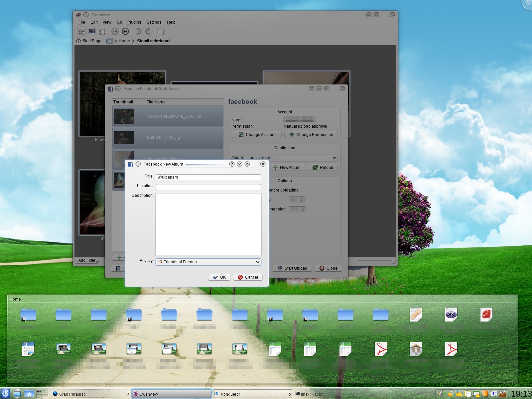Screen dimensions: 532x399
Task: Click the Start Upload button
Action: [x=292, y=268]
